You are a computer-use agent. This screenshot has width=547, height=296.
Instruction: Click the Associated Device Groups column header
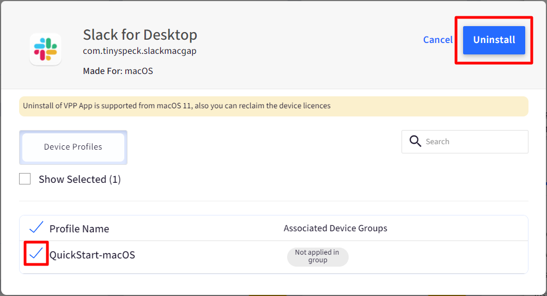pos(335,228)
